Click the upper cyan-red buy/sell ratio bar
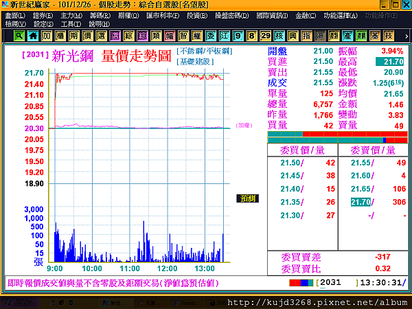412x309 pixels. point(338,135)
